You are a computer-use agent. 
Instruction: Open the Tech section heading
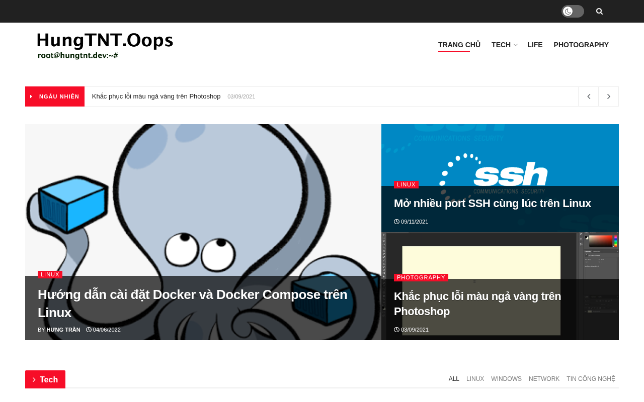pos(45,379)
